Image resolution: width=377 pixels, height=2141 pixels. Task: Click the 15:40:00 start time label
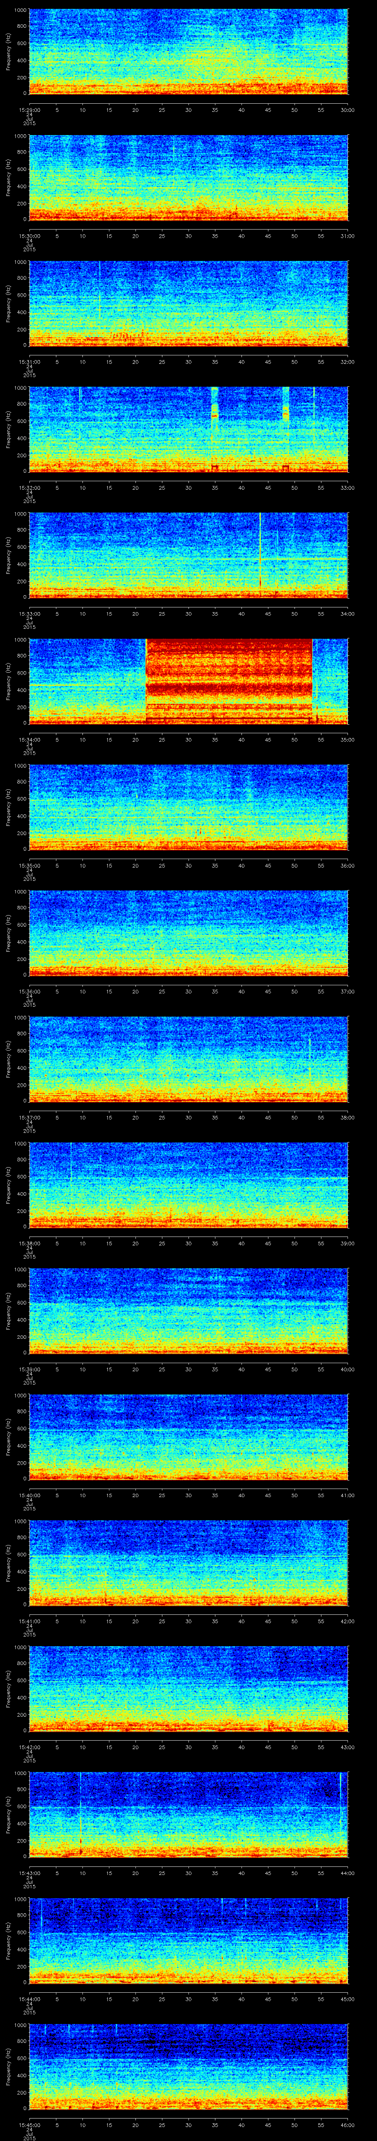[29, 1494]
